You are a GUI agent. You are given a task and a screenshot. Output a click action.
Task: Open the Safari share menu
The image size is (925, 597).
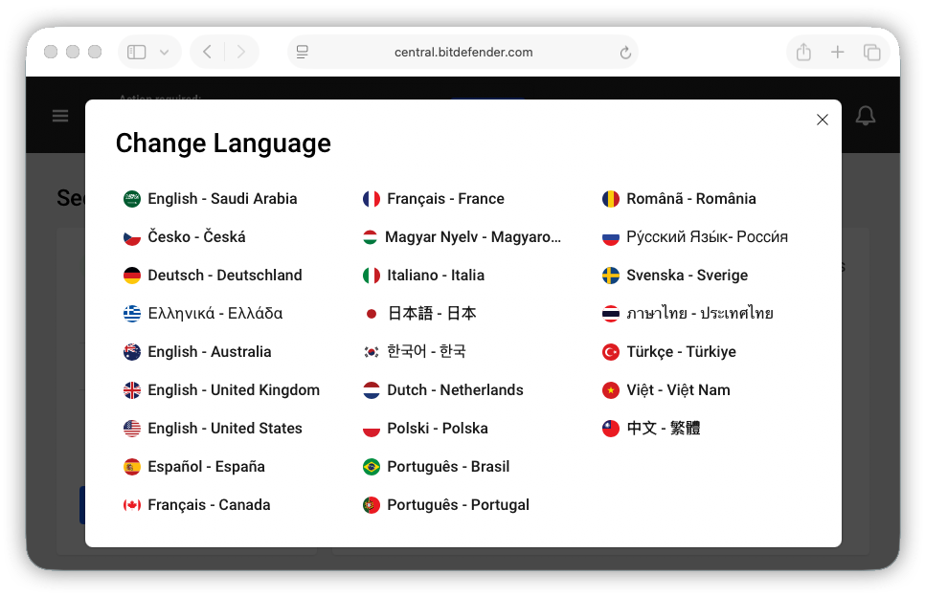coord(803,52)
